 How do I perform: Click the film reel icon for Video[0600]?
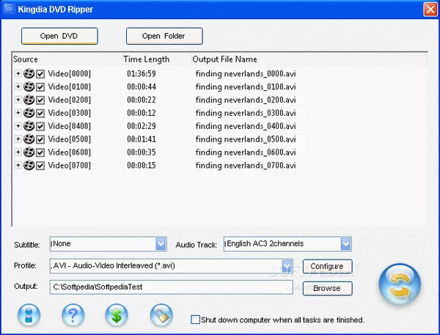[29, 152]
